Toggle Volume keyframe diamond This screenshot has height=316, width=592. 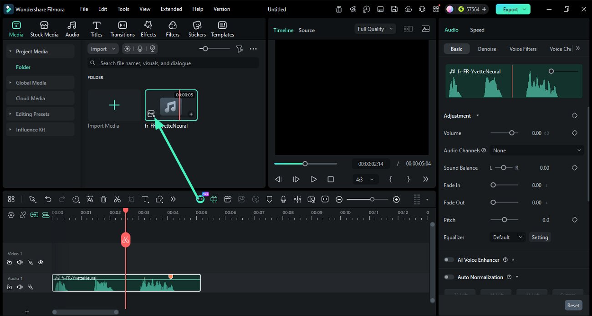(x=574, y=133)
